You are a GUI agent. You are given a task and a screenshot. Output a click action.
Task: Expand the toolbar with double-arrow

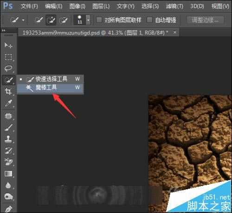point(3,31)
